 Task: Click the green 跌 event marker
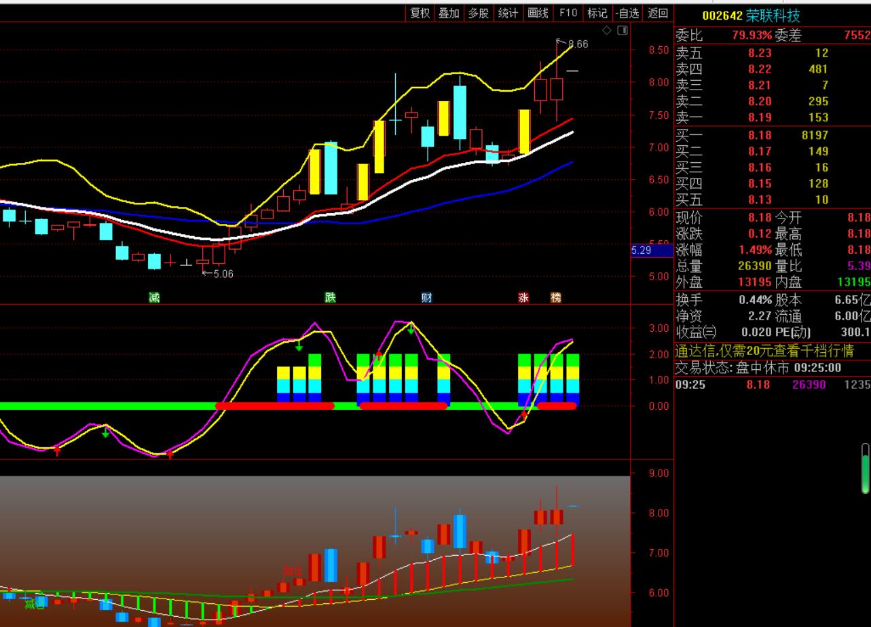(x=330, y=297)
